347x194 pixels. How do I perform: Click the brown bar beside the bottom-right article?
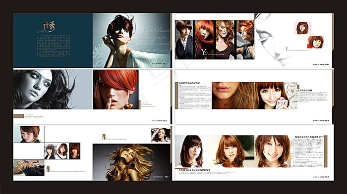point(326,151)
